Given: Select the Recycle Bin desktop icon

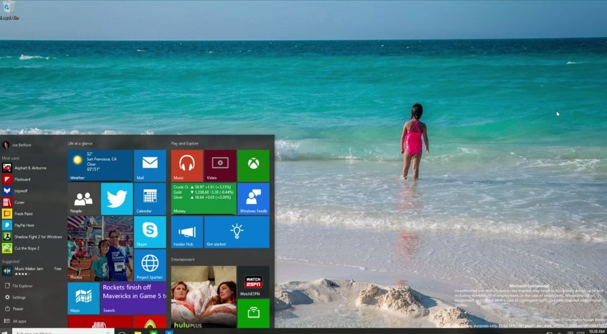Looking at the screenshot, I should click(9, 10).
